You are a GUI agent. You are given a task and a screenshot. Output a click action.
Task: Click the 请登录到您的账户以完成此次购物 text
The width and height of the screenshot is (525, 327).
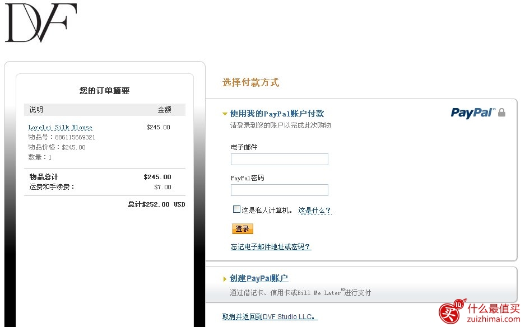(x=280, y=125)
